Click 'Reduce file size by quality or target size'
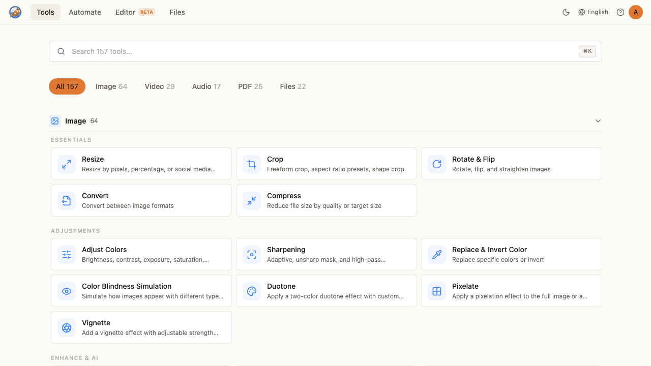This screenshot has height=366, width=651. 324,206
